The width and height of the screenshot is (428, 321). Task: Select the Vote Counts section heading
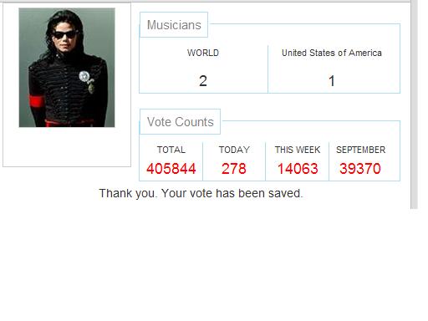tap(180, 122)
